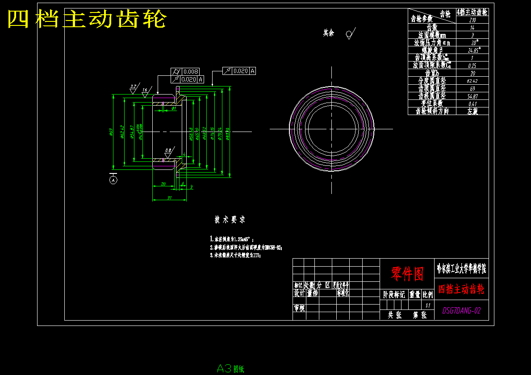531x375 pixels.
Task: Click the 齿宽b row label
Action: [x=432, y=73]
